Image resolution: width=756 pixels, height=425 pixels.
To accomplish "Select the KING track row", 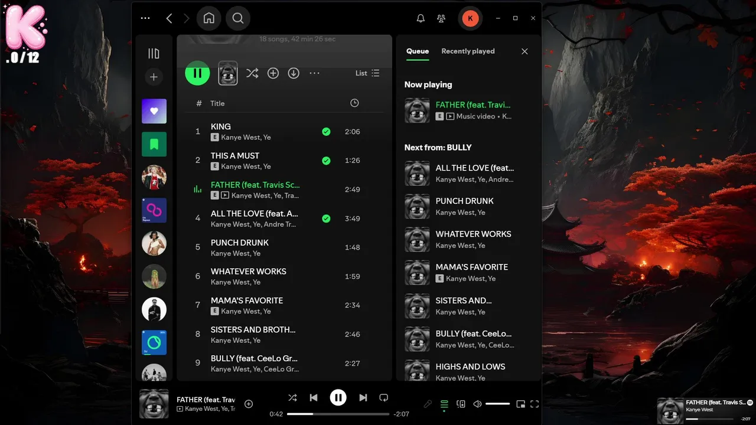I will coord(284,132).
